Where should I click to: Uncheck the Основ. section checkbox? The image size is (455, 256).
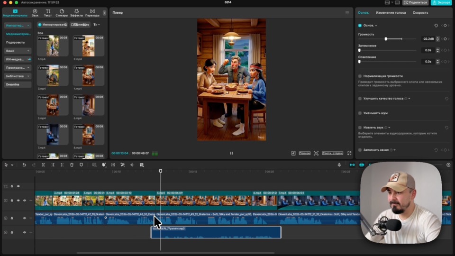360,26
